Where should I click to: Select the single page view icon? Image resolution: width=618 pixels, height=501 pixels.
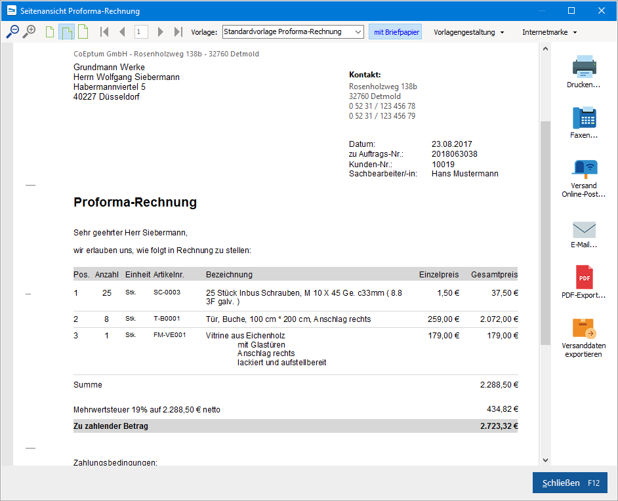50,32
